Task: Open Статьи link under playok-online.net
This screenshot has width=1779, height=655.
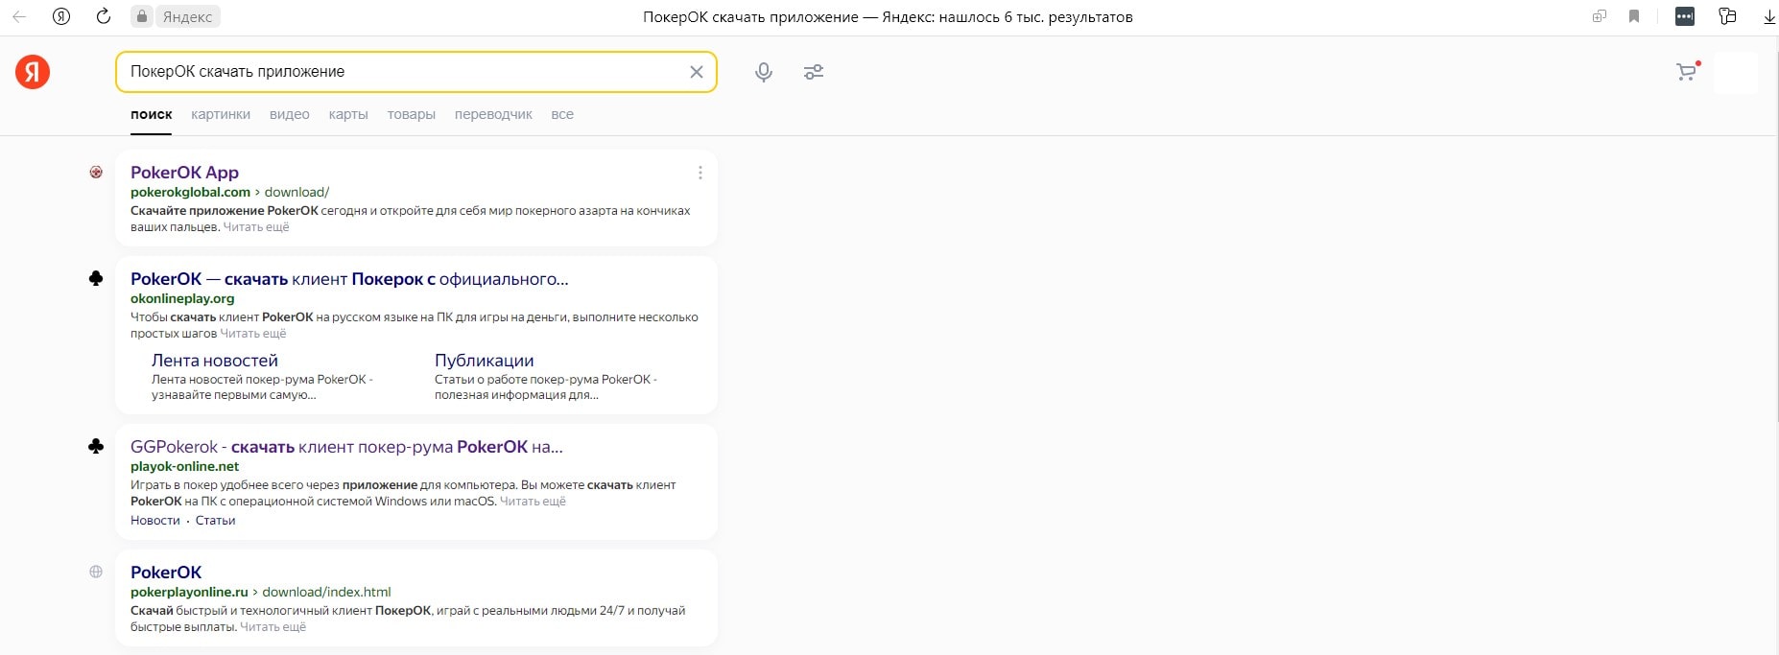Action: [215, 521]
